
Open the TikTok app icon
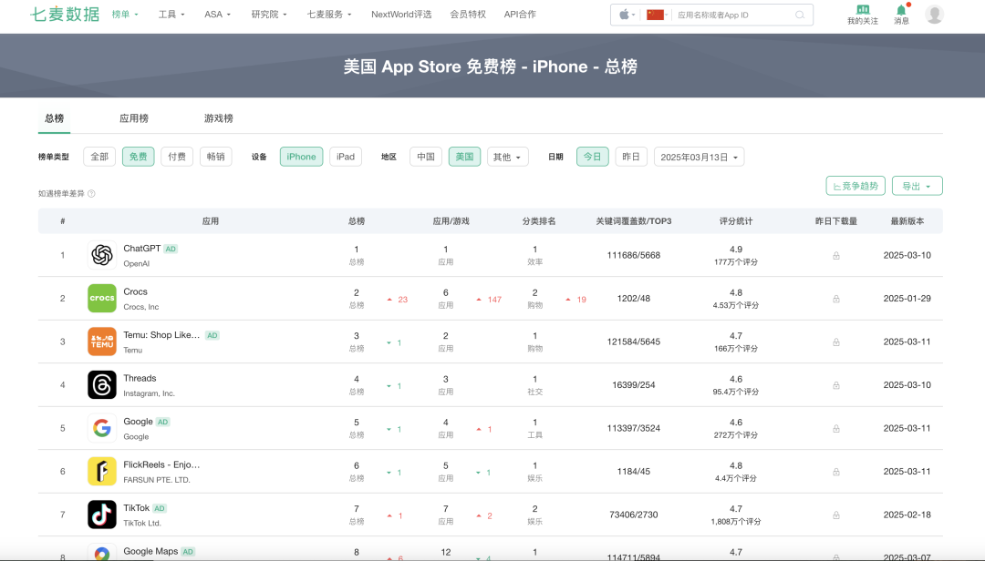102,515
